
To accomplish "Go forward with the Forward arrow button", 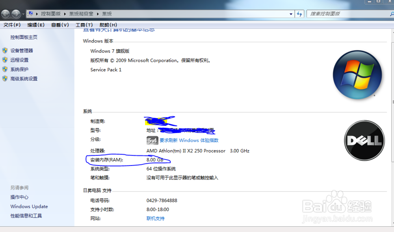I will pyautogui.click(x=16, y=14).
